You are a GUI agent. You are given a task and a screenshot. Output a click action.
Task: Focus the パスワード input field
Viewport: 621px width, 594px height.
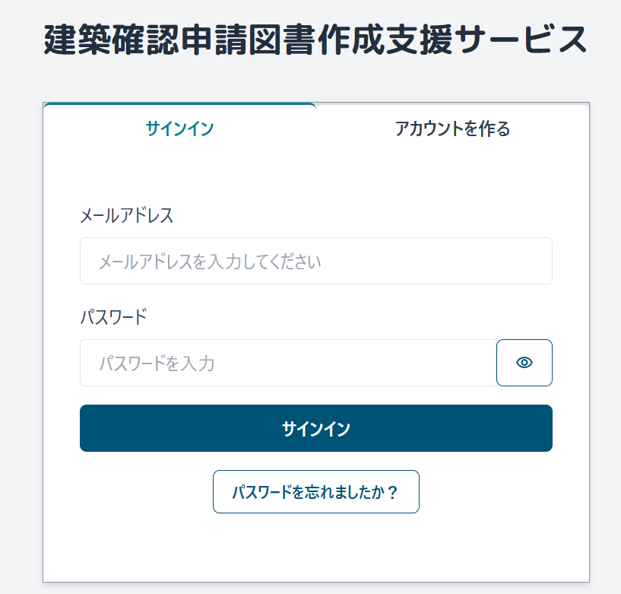tap(287, 363)
